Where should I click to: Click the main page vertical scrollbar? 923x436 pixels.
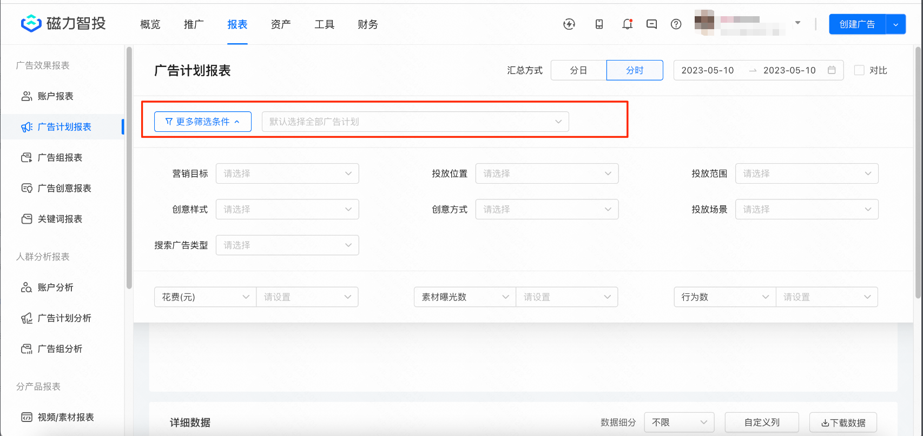coord(918,173)
